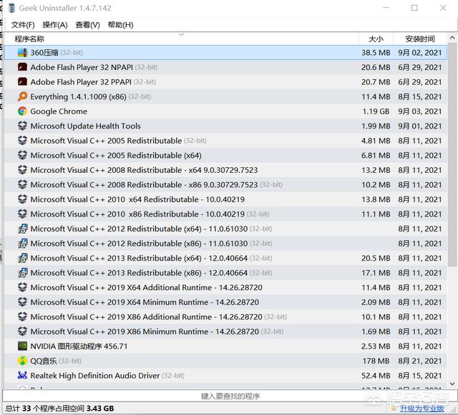Sort by 大小 column header

pos(376,39)
